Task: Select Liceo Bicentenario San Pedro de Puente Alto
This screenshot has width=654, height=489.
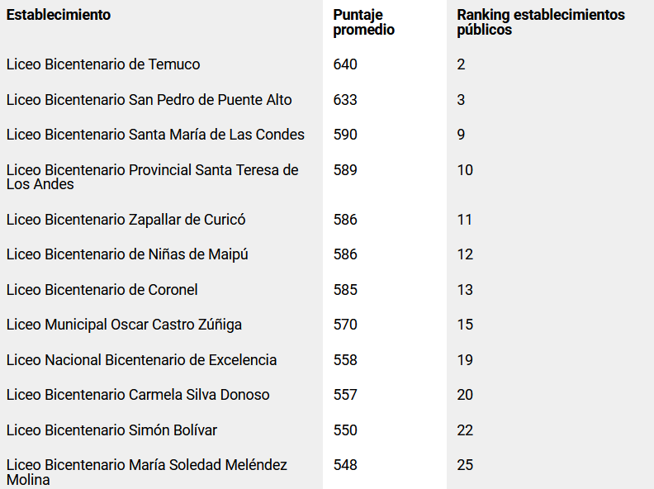Action: coord(149,100)
